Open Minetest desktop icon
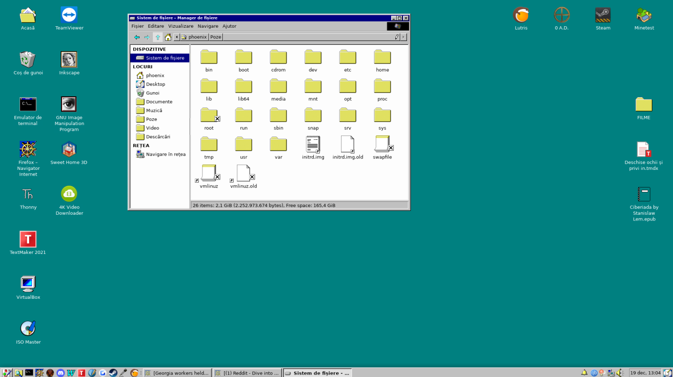 644,18
